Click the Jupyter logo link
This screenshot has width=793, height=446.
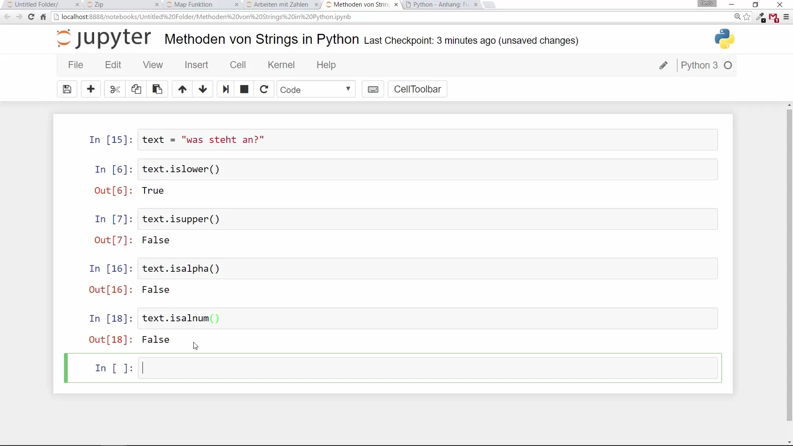coord(104,39)
